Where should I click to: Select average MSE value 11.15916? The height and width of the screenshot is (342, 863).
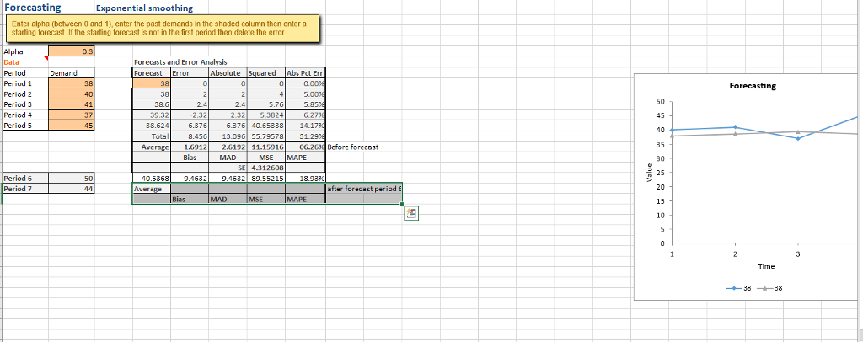click(x=265, y=147)
